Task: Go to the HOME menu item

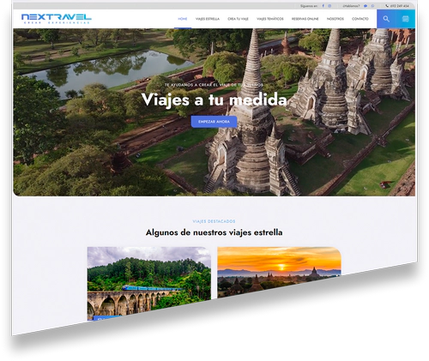Action: (183, 19)
